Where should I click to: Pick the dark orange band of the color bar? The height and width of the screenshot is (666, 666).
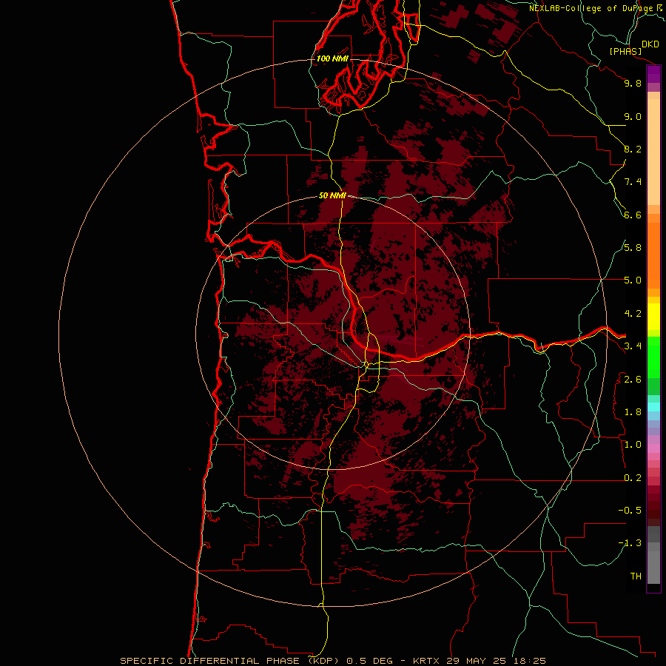click(x=653, y=256)
